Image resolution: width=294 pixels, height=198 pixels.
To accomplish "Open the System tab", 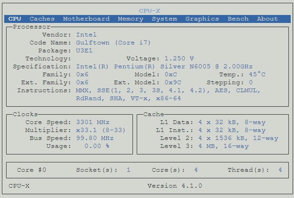I will coord(164,19).
